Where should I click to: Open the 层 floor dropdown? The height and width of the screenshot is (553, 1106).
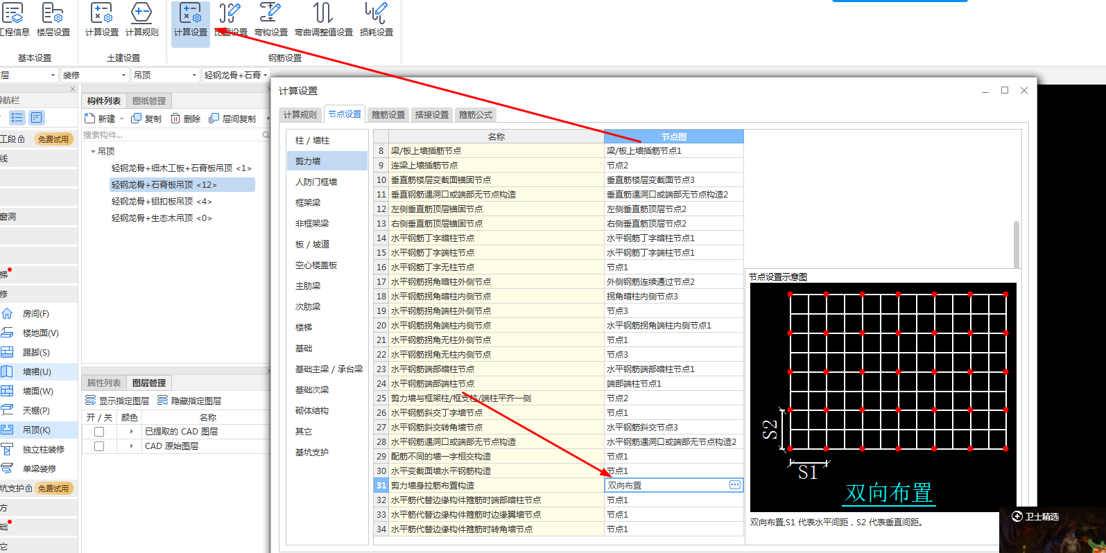(x=28, y=75)
